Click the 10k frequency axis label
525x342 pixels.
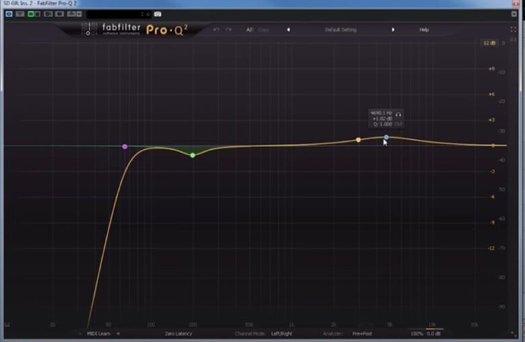coord(432,324)
